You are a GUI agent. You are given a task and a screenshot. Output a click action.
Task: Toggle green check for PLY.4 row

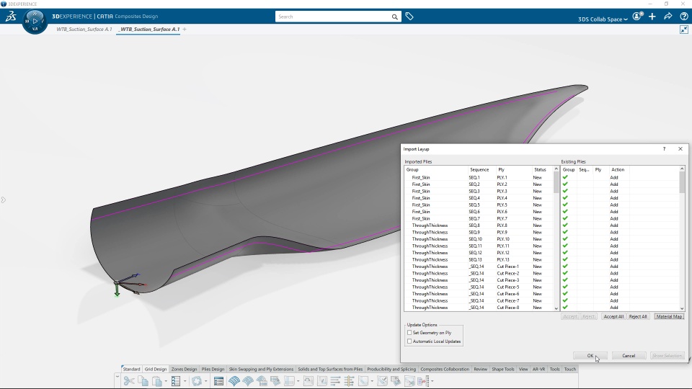(565, 198)
